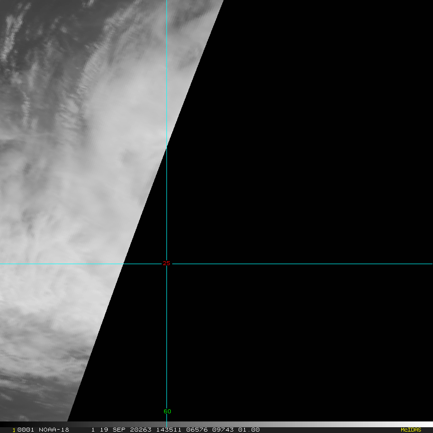This screenshot has width=433, height=433.
Task: Click the yellow McIDAS logo text
Action: (410, 430)
